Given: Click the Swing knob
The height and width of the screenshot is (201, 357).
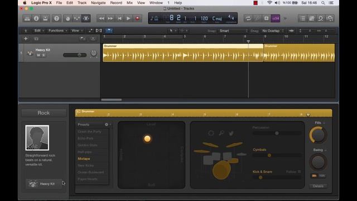Looking at the screenshot, I should [318, 162].
